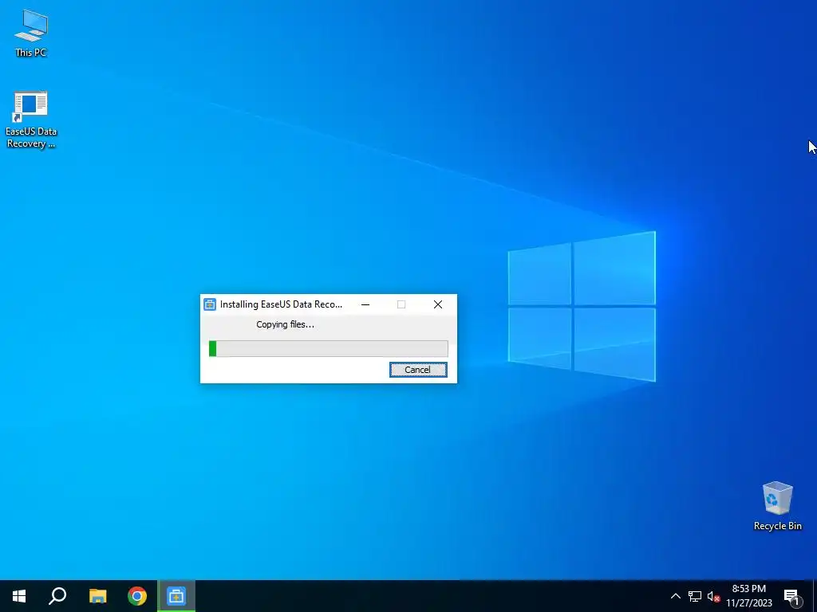Cancel the EaseUS installation
817x612 pixels.
click(418, 370)
